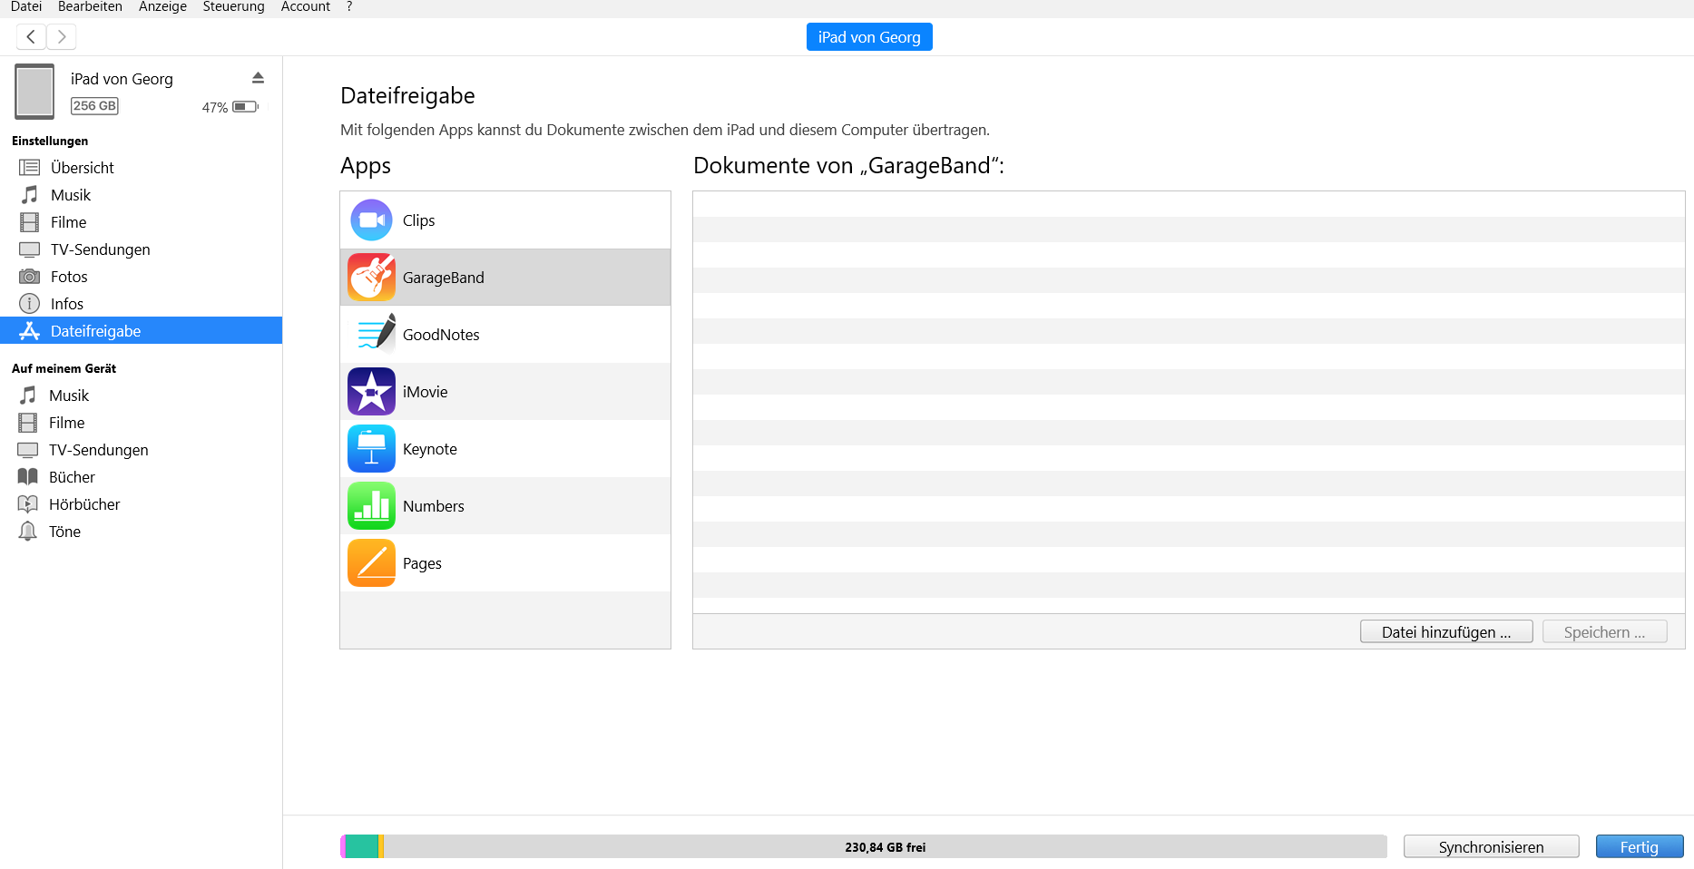Click the Infos icon

click(30, 304)
